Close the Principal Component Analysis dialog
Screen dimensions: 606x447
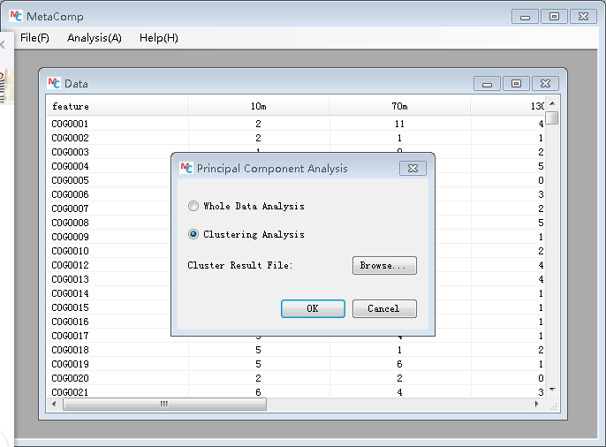(x=413, y=168)
